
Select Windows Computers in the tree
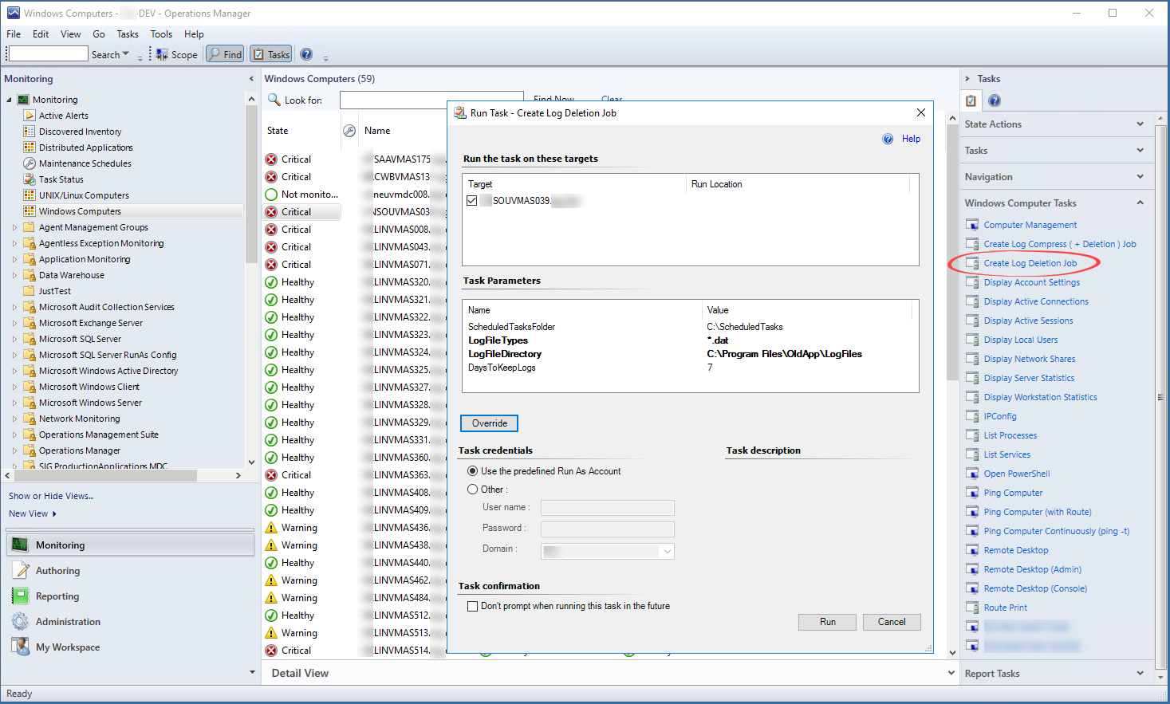[x=80, y=211]
